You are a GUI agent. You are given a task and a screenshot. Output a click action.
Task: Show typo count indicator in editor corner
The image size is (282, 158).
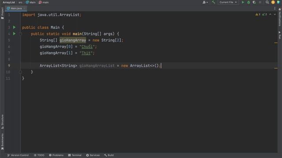click(x=264, y=14)
